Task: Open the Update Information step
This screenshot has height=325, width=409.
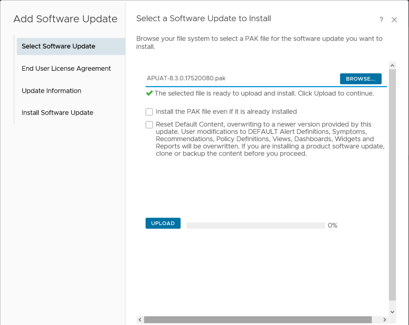Action: point(52,91)
